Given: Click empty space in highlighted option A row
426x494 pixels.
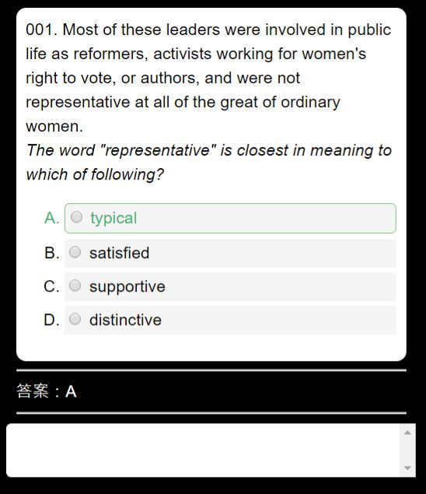Looking at the screenshot, I should [x=264, y=219].
